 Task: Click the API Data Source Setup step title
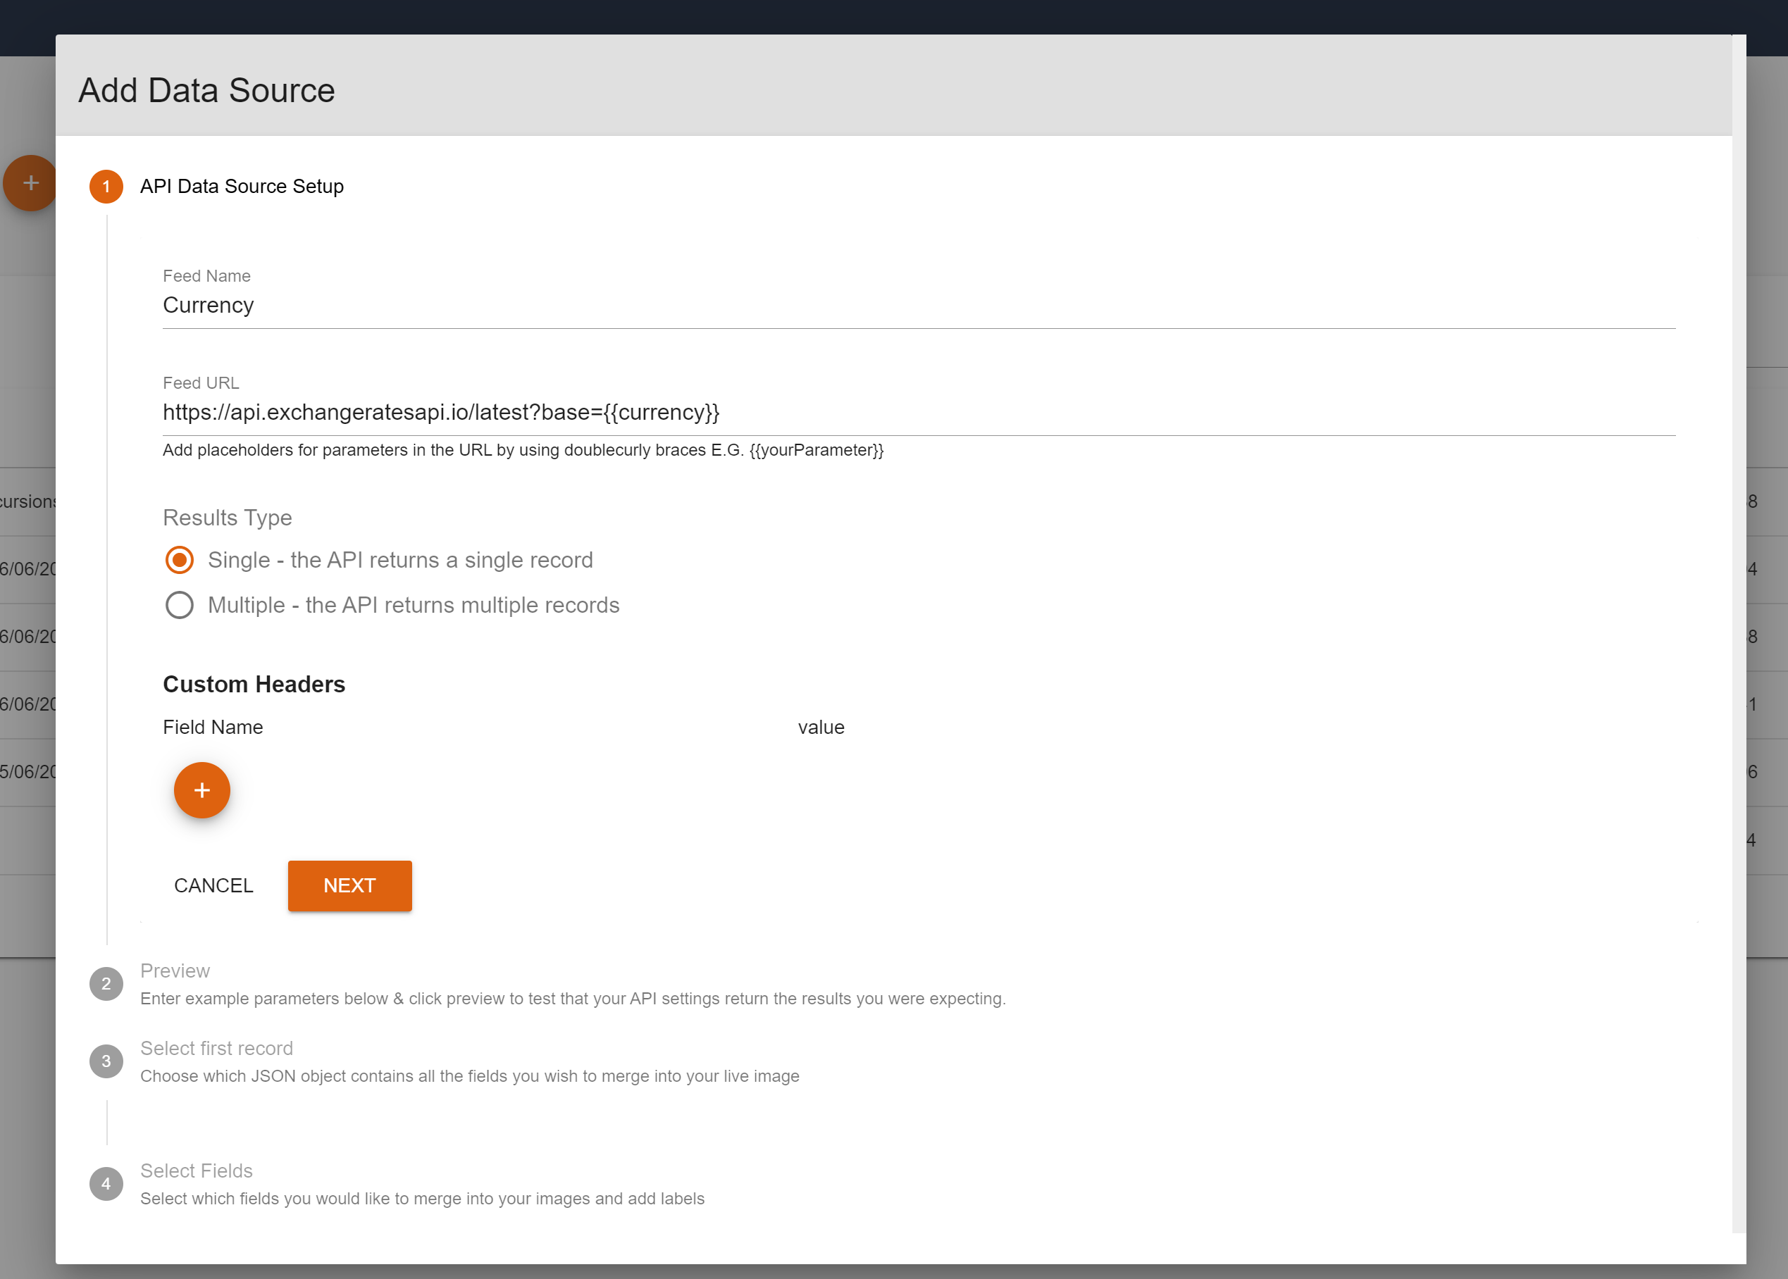click(x=242, y=187)
